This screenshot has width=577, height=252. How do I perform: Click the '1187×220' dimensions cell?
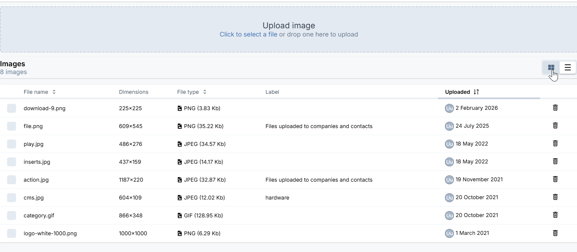pos(131,180)
